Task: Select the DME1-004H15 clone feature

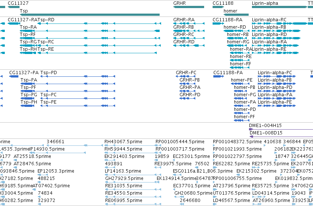Action: (x=281, y=130)
